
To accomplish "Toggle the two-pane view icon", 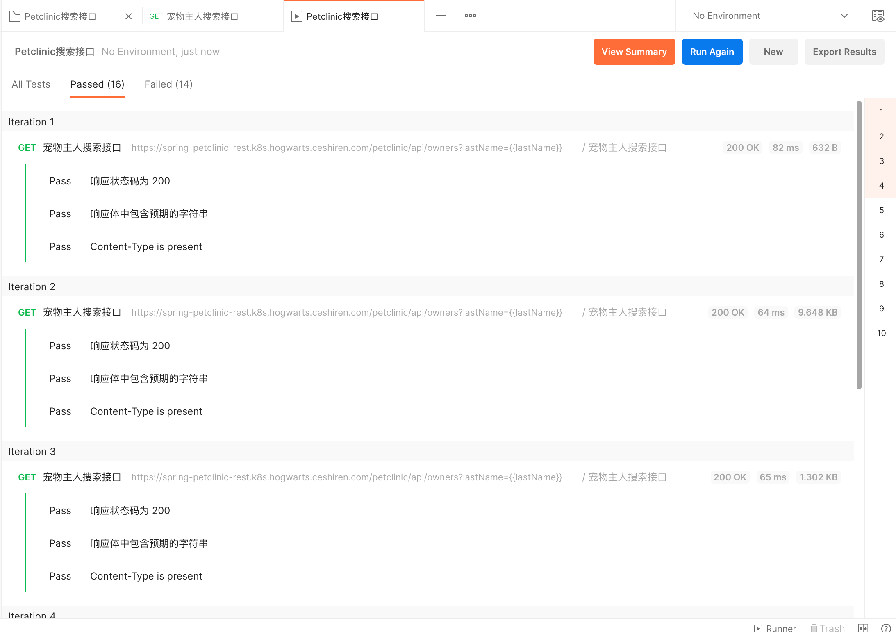I will (x=863, y=628).
